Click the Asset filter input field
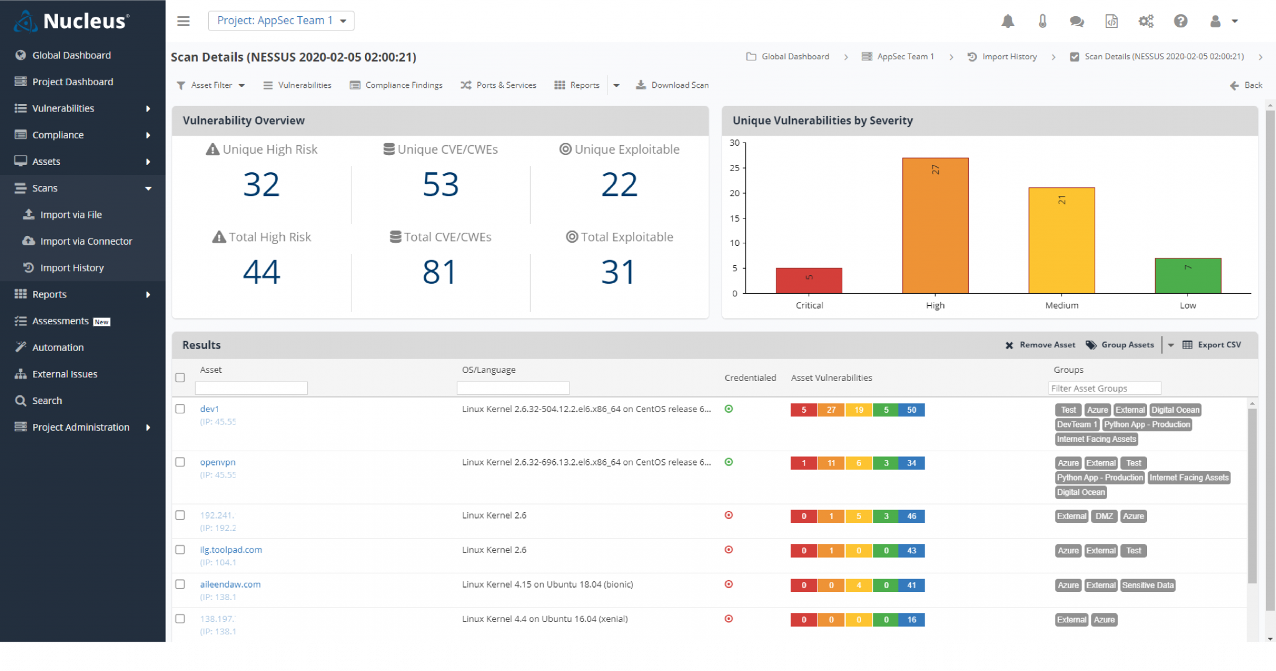Image resolution: width=1276 pixels, height=671 pixels. point(251,388)
